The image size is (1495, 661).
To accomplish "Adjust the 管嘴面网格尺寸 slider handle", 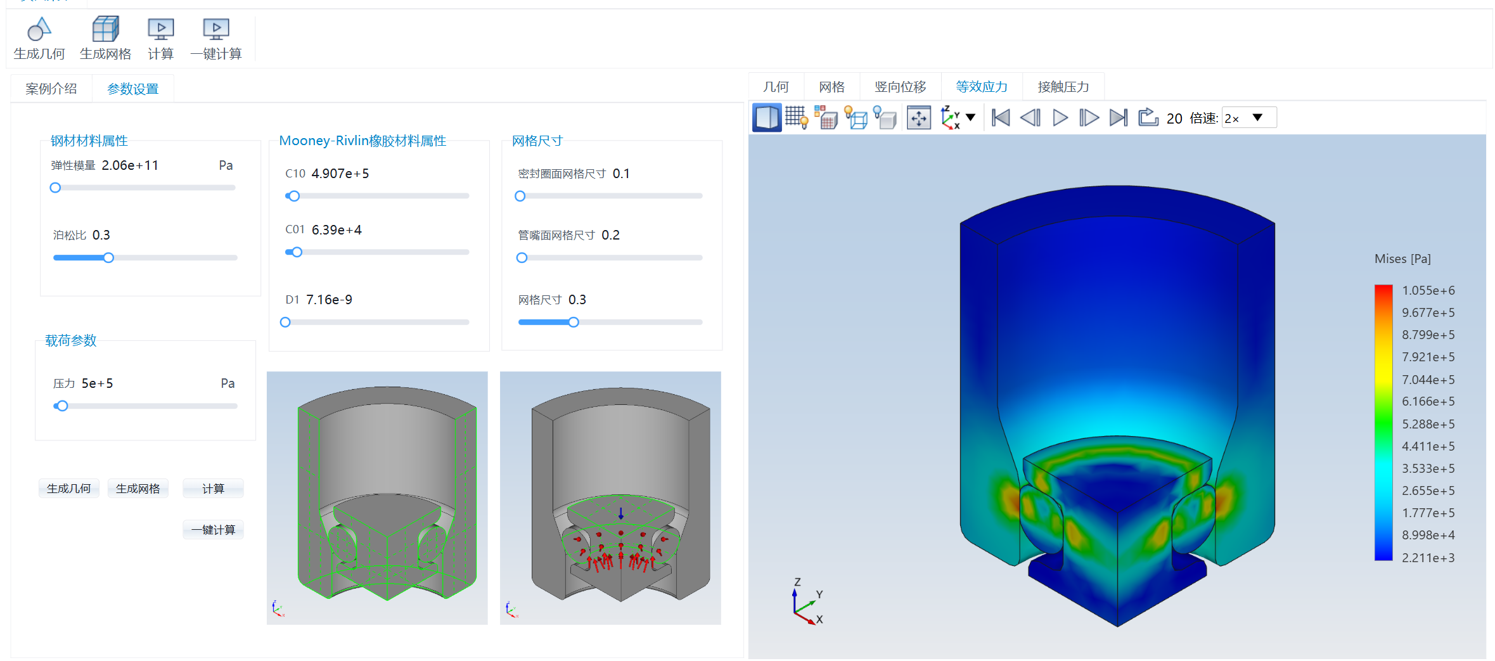I will pyautogui.click(x=522, y=258).
